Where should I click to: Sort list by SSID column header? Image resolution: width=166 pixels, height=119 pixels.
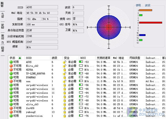click(x=38, y=58)
